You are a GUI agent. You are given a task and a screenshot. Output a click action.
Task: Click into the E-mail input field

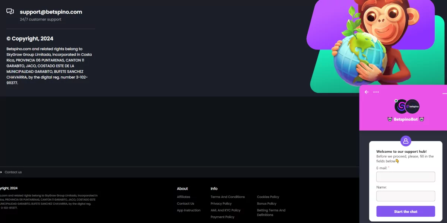coord(406,177)
